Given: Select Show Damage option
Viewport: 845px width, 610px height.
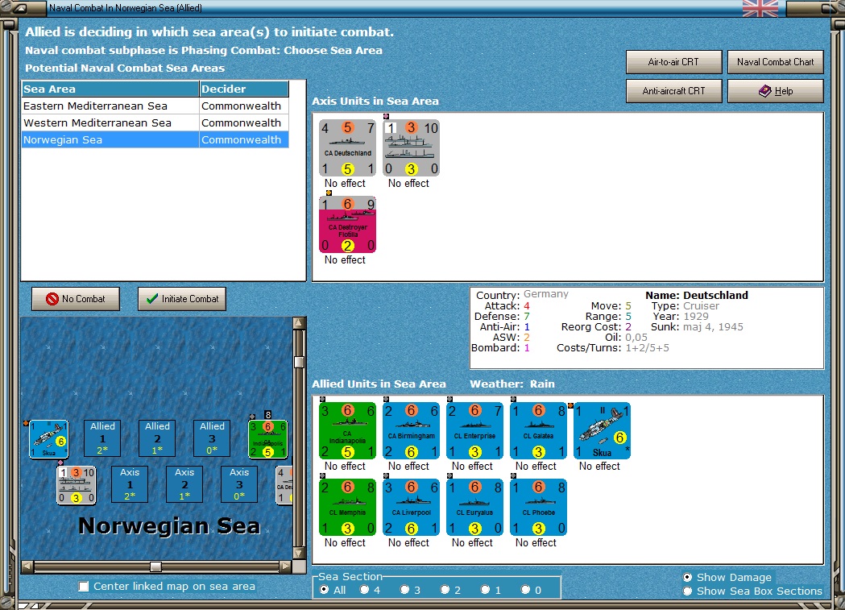Looking at the screenshot, I should (x=688, y=577).
